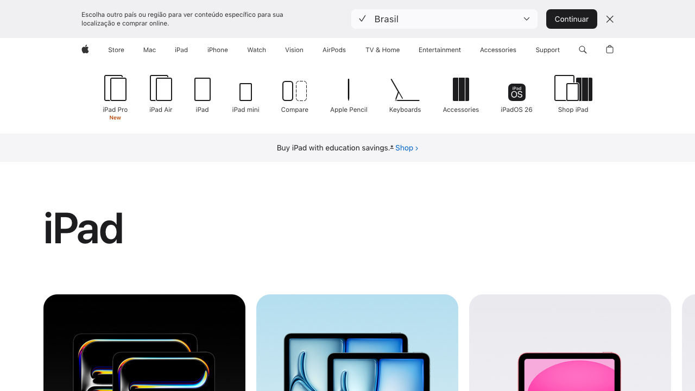Open the search magnifier icon
Viewport: 695px width, 391px height.
pos(583,50)
